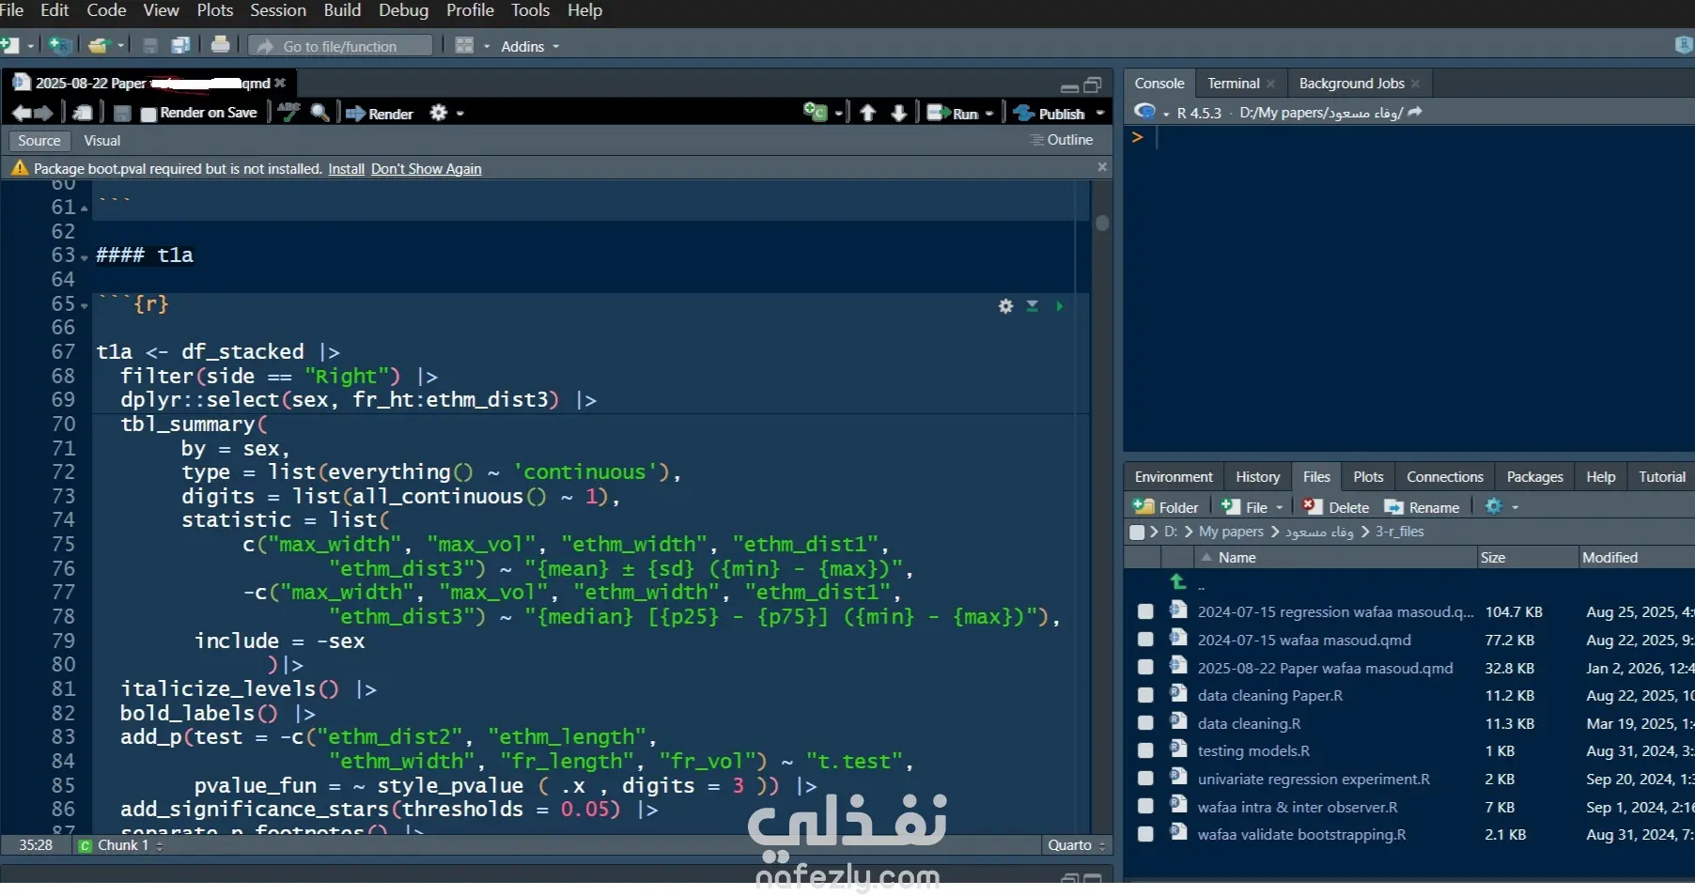Click the create project icon

60,45
